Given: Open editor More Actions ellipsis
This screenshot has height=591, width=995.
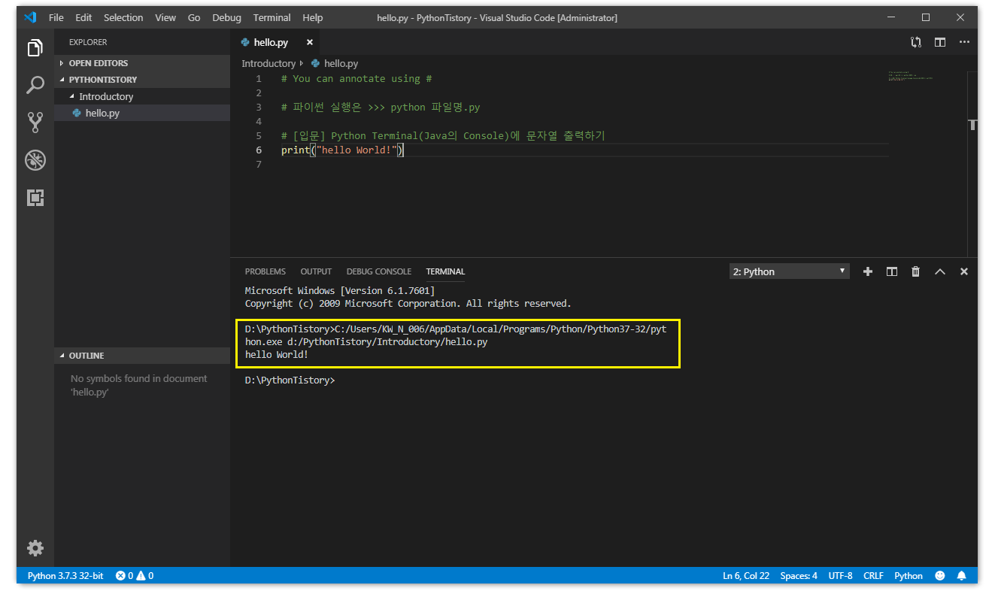Looking at the screenshot, I should coord(964,42).
